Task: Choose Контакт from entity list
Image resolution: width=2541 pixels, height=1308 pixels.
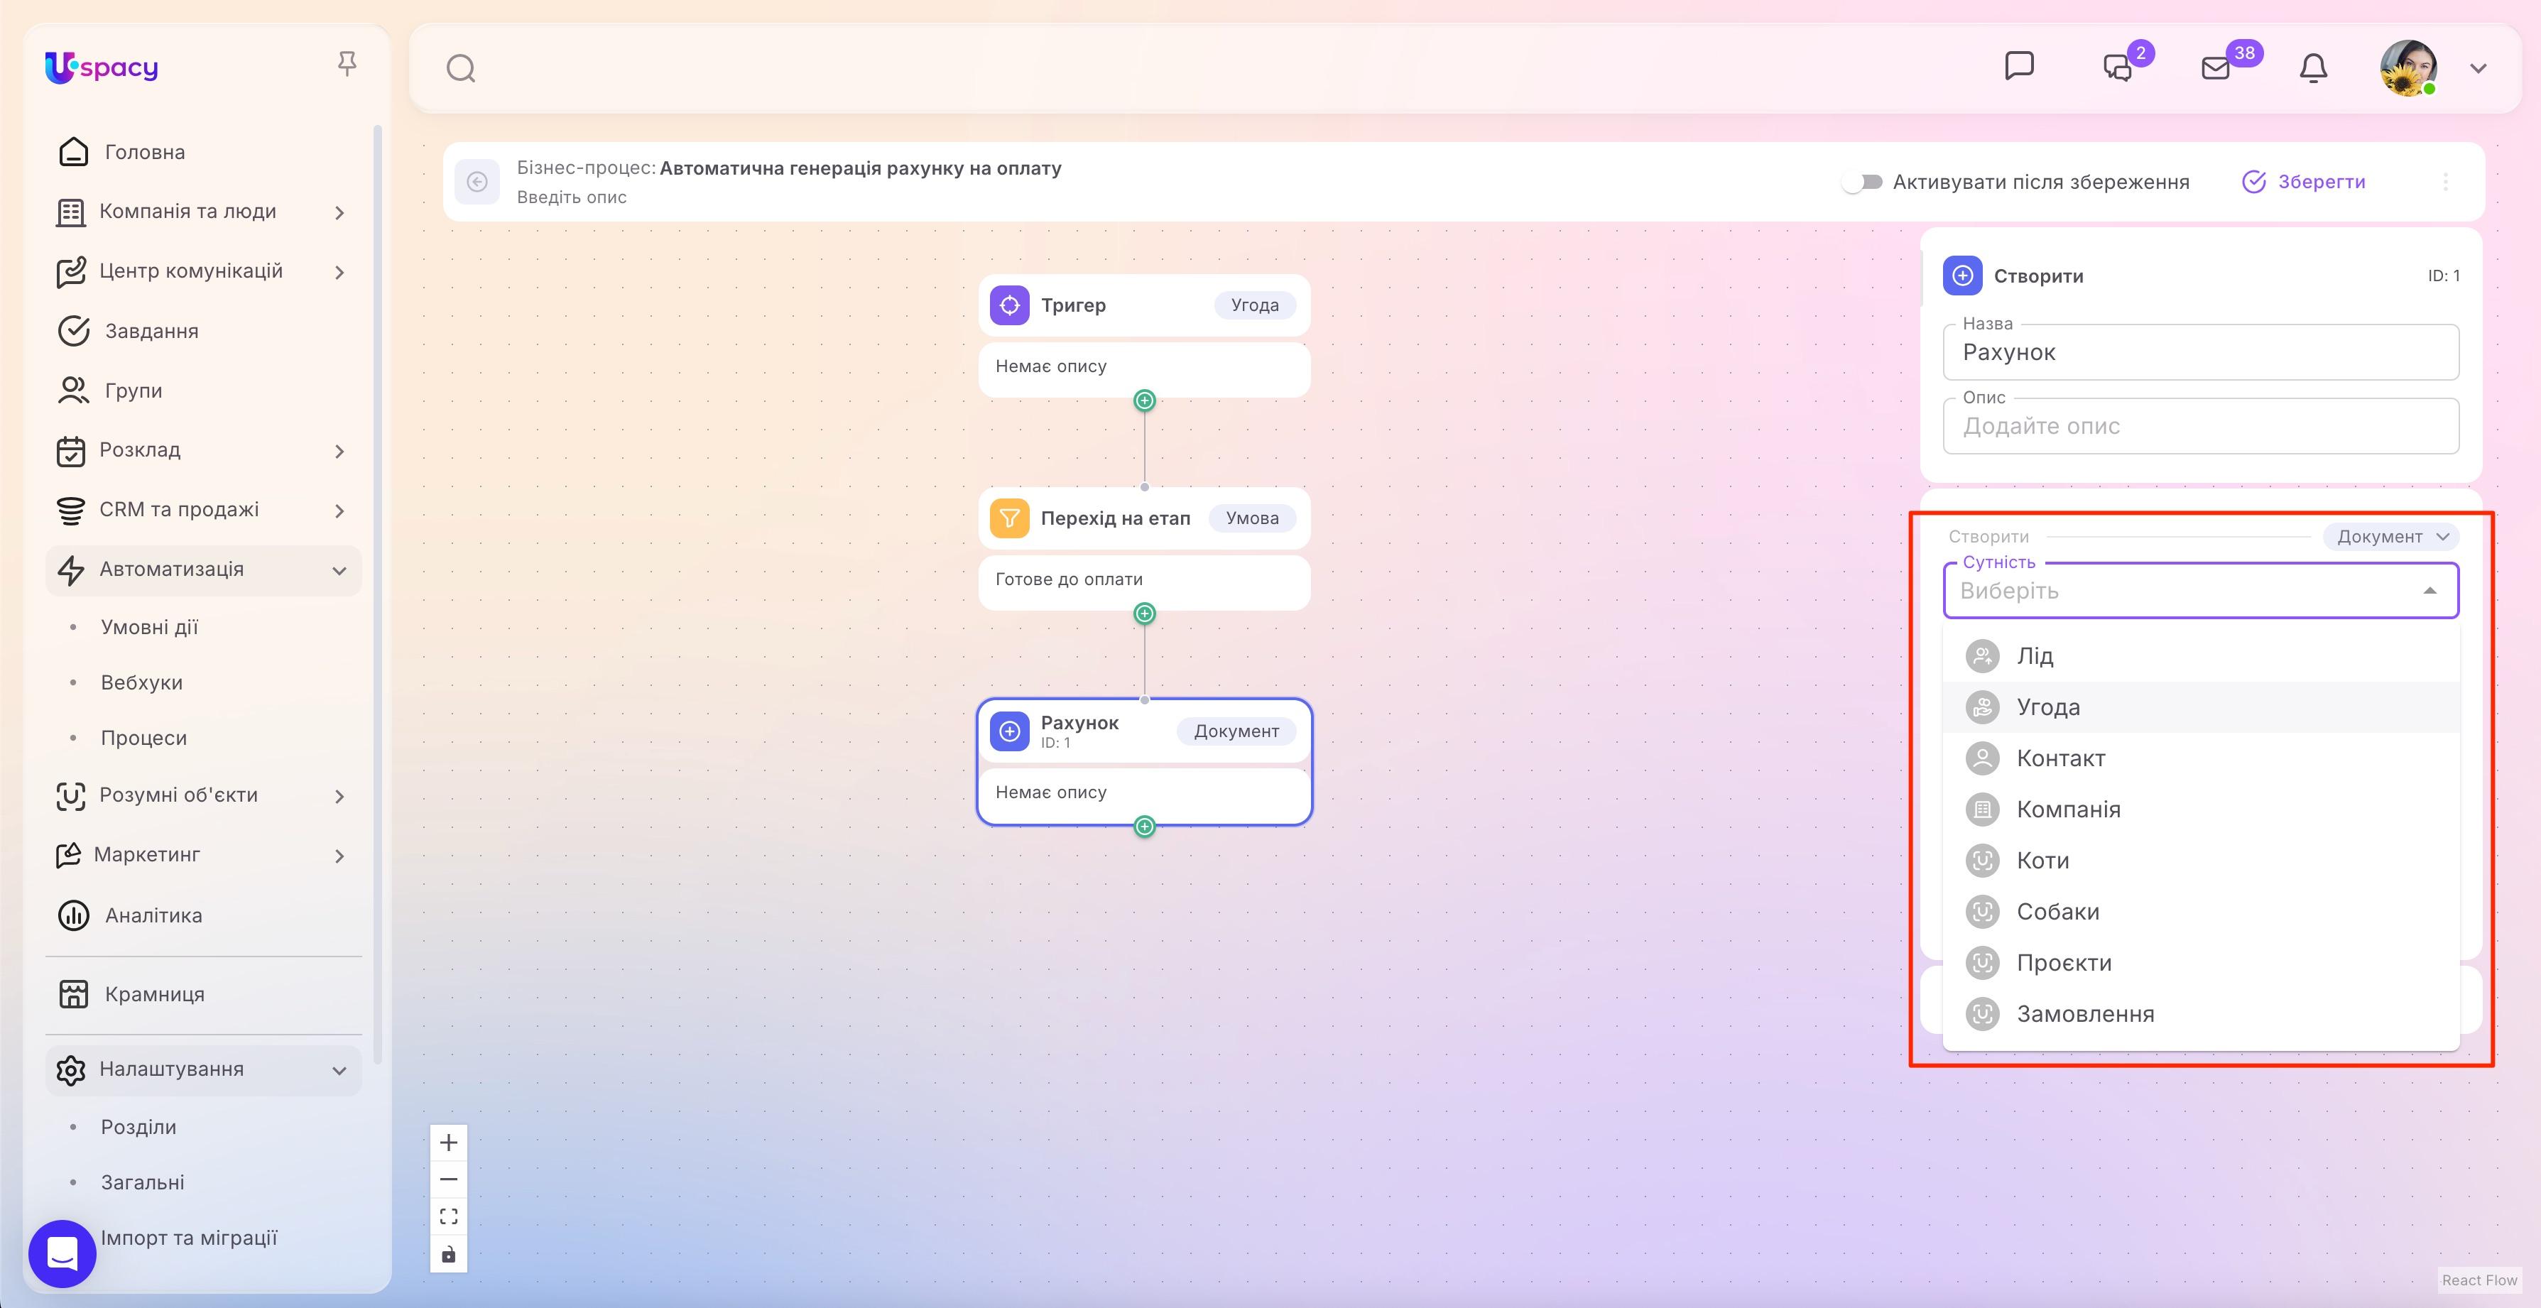Action: click(2201, 758)
